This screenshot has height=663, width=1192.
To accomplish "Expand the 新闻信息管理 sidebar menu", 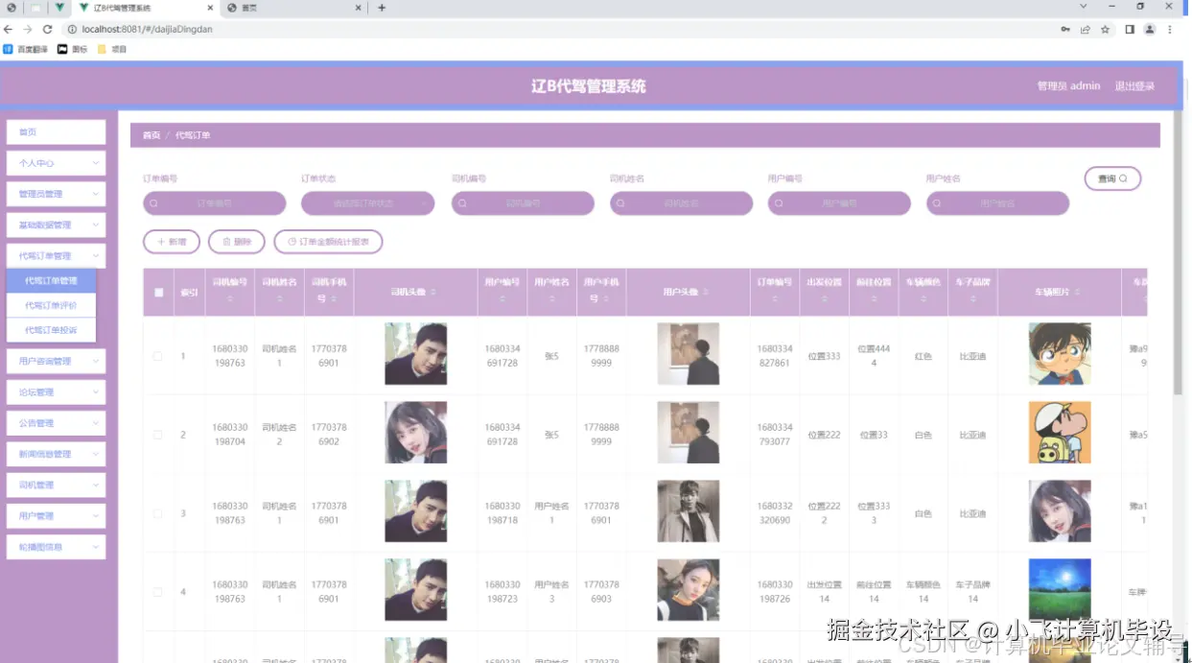I will 56,454.
